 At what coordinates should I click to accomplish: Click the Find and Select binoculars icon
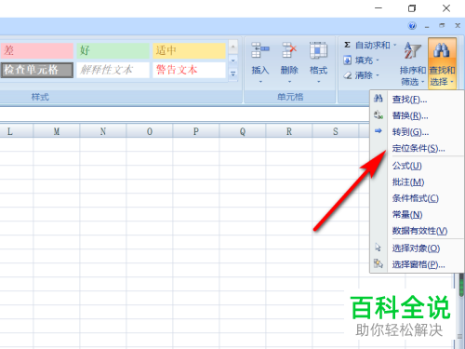[442, 50]
